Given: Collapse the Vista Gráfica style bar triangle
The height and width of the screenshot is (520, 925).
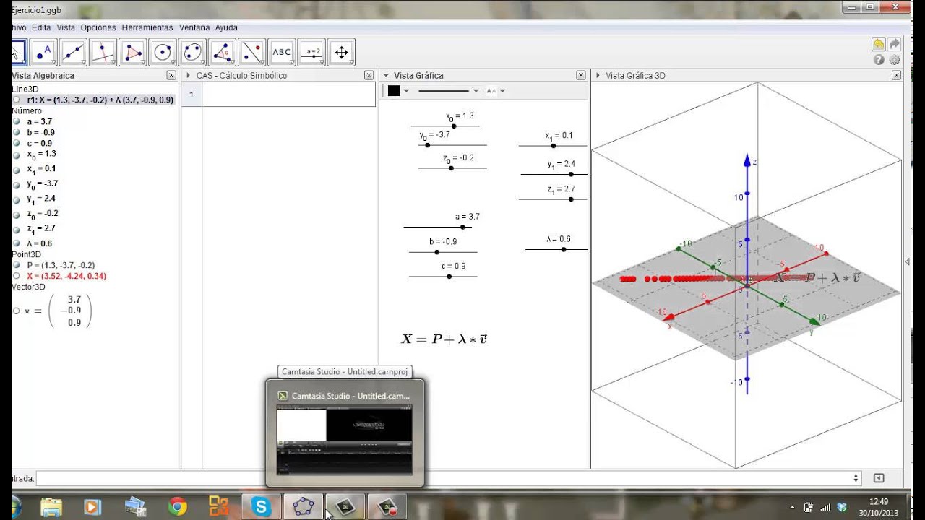Looking at the screenshot, I should point(386,75).
